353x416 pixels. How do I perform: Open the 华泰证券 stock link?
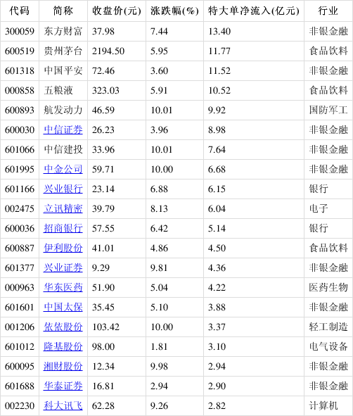(x=63, y=386)
